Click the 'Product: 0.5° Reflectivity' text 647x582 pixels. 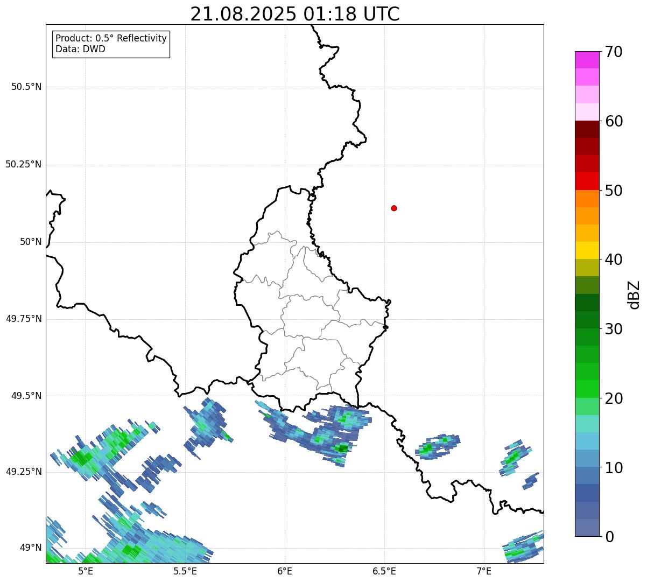pyautogui.click(x=111, y=39)
